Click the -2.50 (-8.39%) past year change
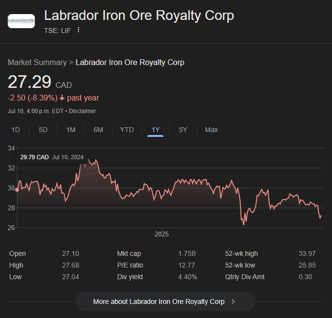The height and width of the screenshot is (318, 332). [x=53, y=98]
